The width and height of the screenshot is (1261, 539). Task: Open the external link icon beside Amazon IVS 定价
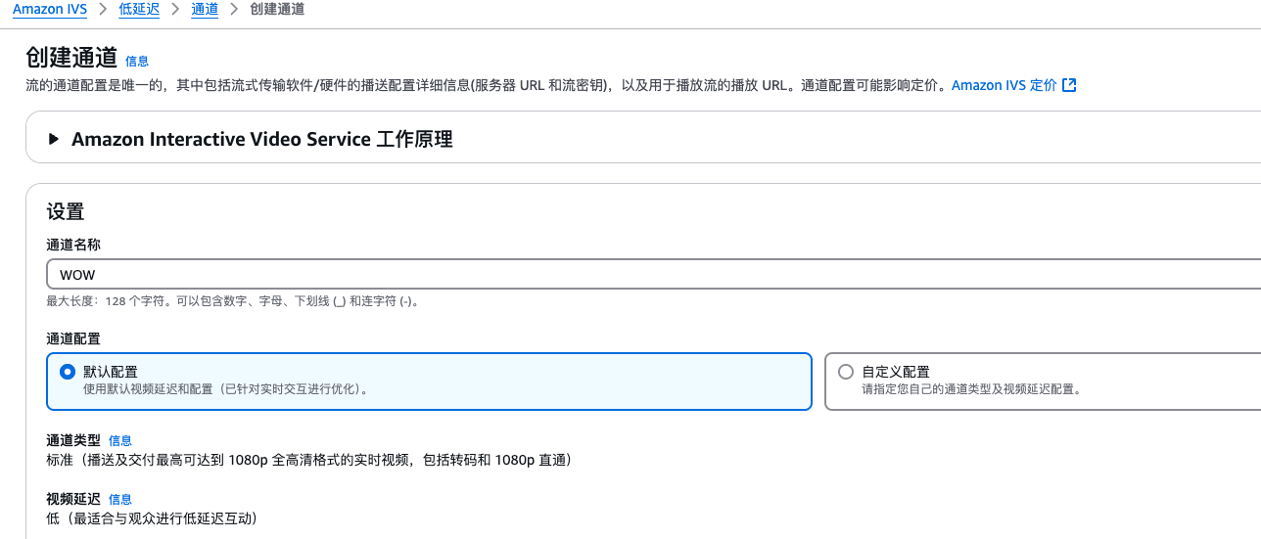(x=1070, y=85)
